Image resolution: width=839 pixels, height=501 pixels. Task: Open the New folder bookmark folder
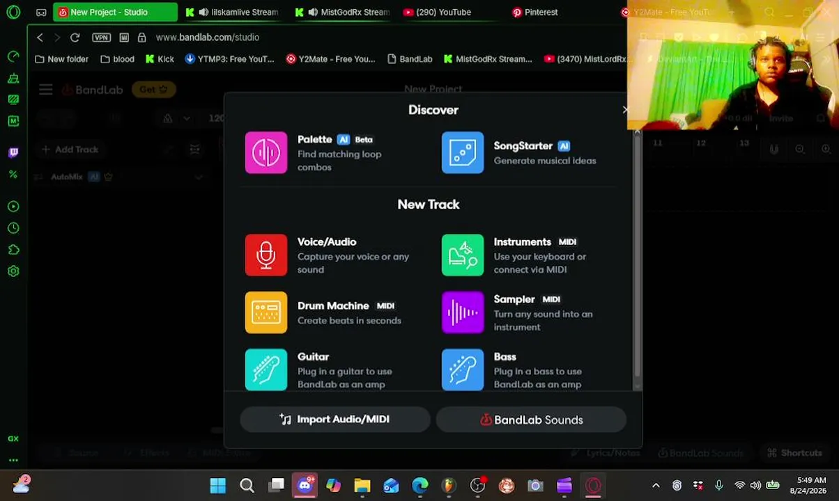coord(61,59)
